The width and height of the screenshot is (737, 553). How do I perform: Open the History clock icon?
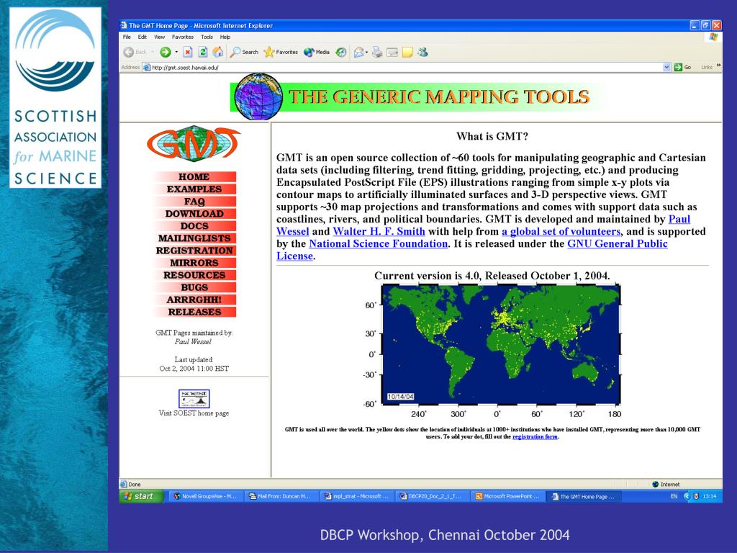click(x=341, y=52)
